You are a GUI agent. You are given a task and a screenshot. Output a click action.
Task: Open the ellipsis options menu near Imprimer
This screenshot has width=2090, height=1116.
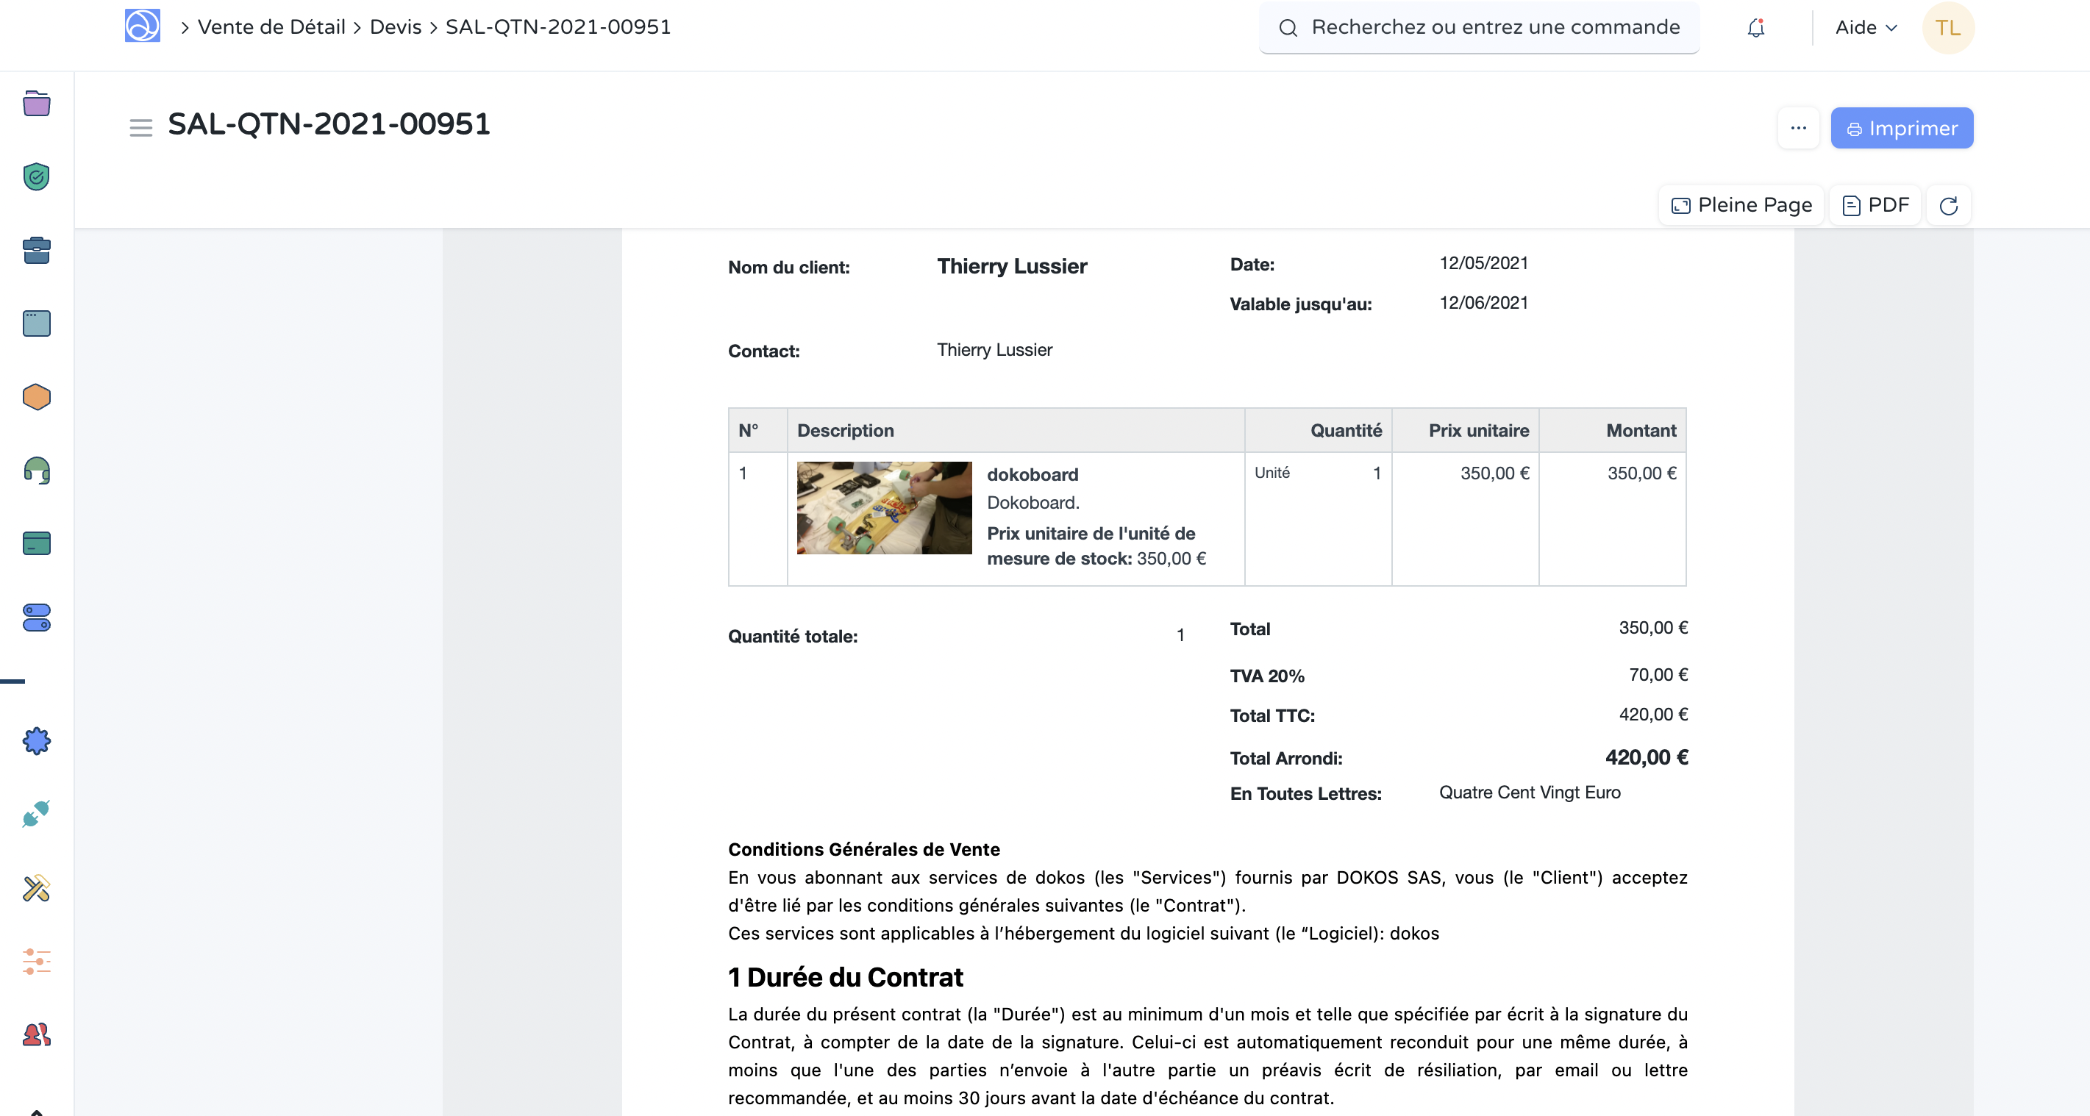coord(1799,127)
